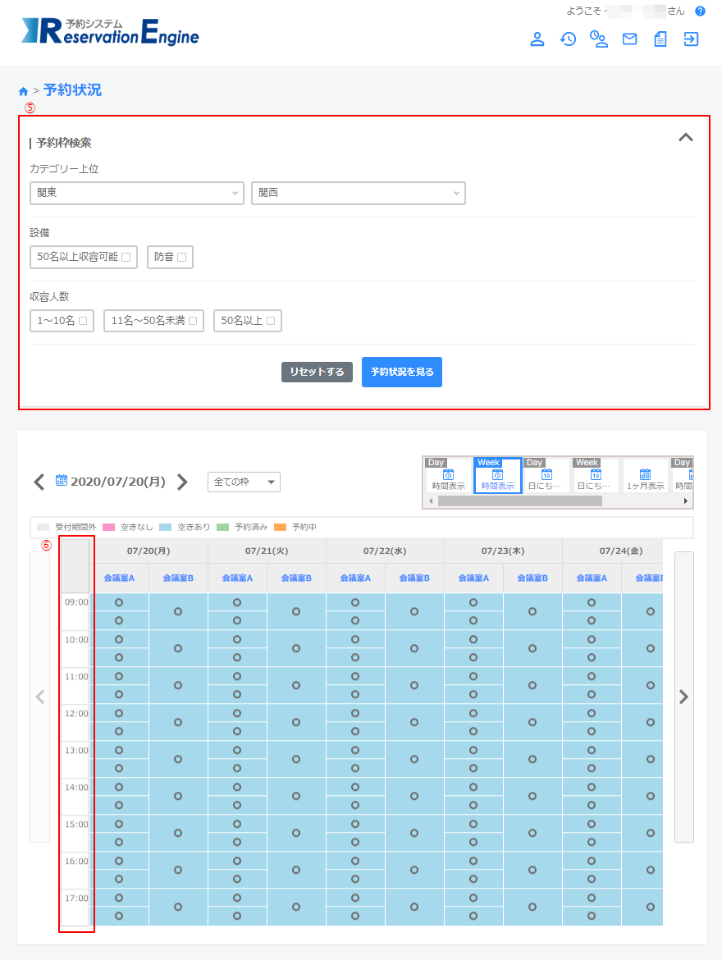Click the リセットする button

[317, 372]
